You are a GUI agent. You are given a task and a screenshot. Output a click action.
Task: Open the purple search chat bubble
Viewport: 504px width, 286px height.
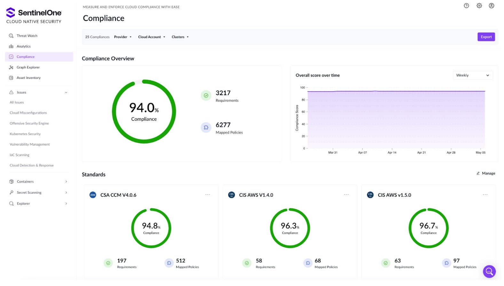489,271
